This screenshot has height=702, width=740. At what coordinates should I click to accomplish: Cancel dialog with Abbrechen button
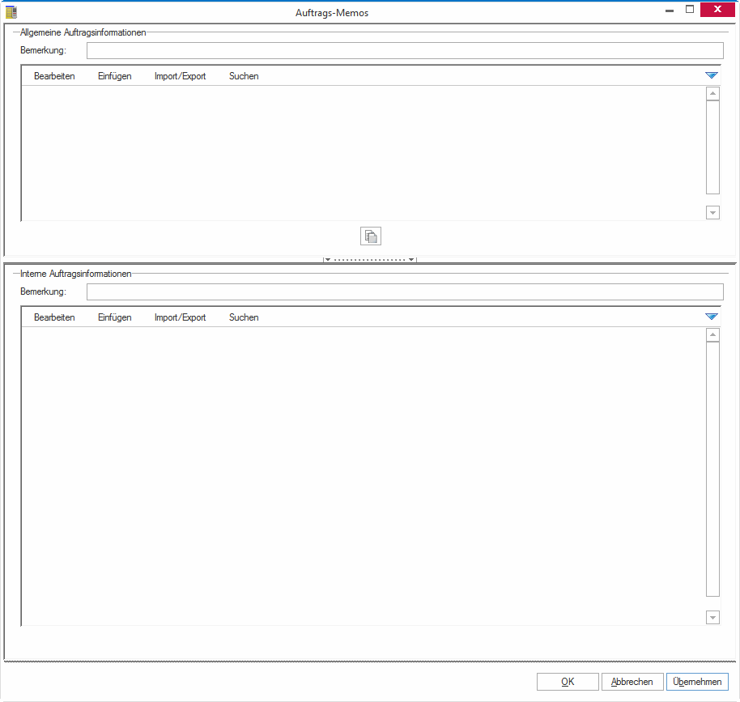pos(632,682)
